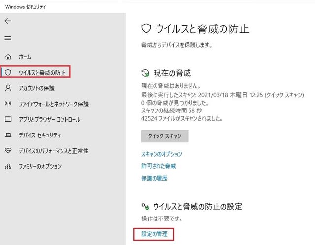
Task: Go to ホーム in the sidebar
Action: click(25, 57)
